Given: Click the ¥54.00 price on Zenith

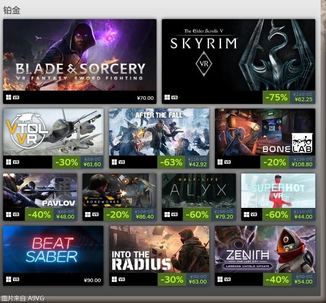Looking at the screenshot, I should pyautogui.click(x=303, y=282).
